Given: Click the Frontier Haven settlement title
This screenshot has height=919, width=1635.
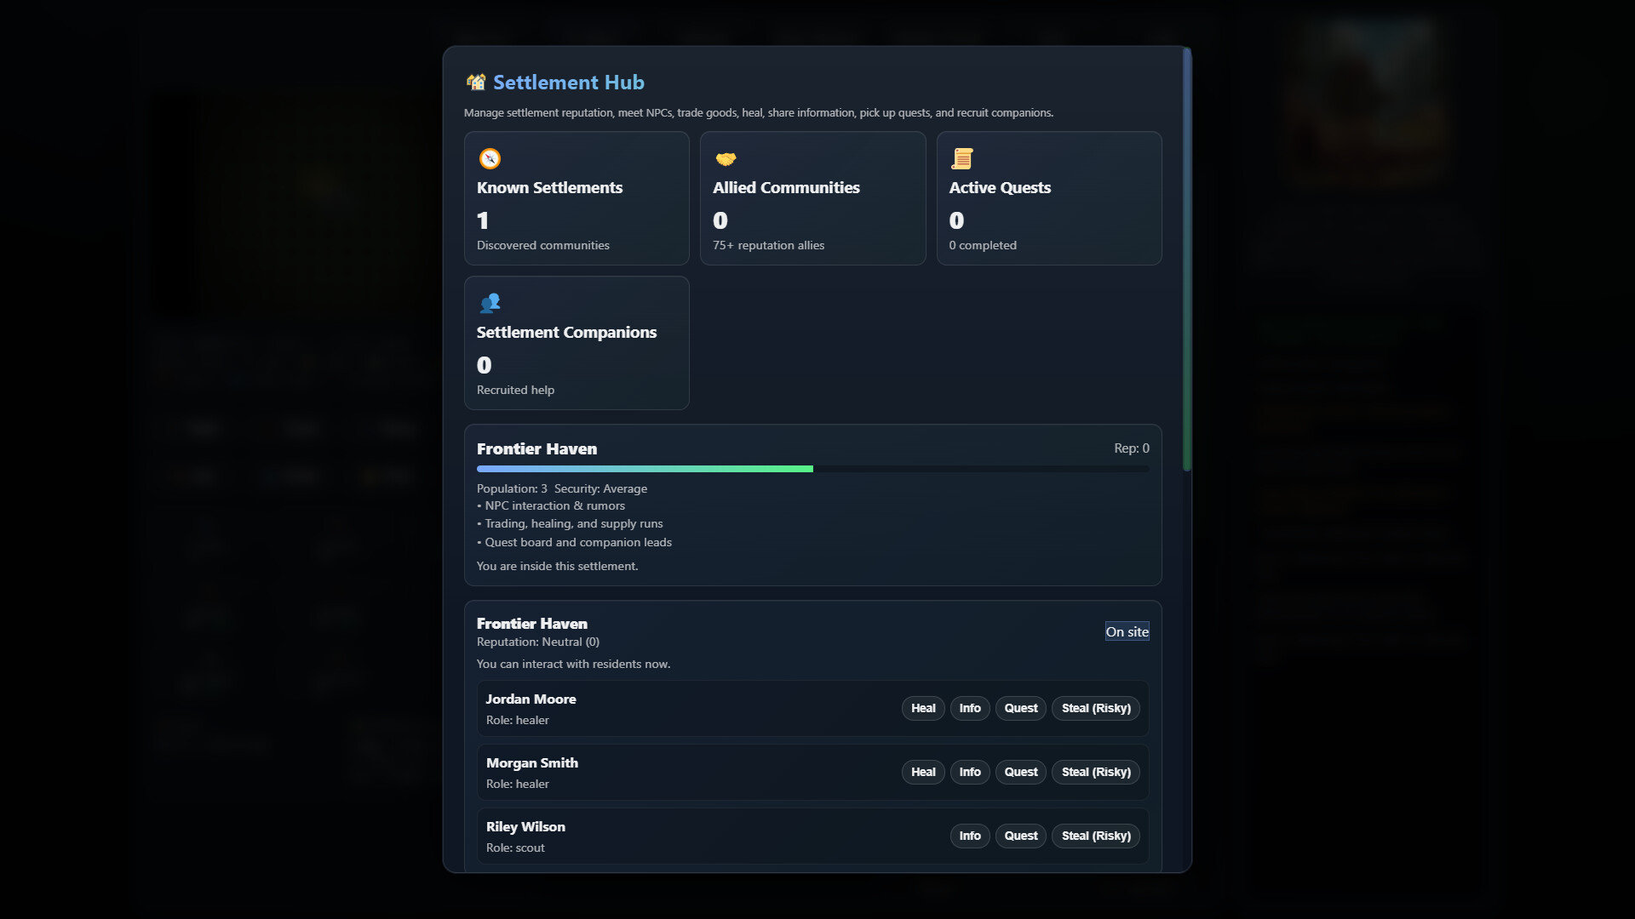Looking at the screenshot, I should (x=536, y=448).
